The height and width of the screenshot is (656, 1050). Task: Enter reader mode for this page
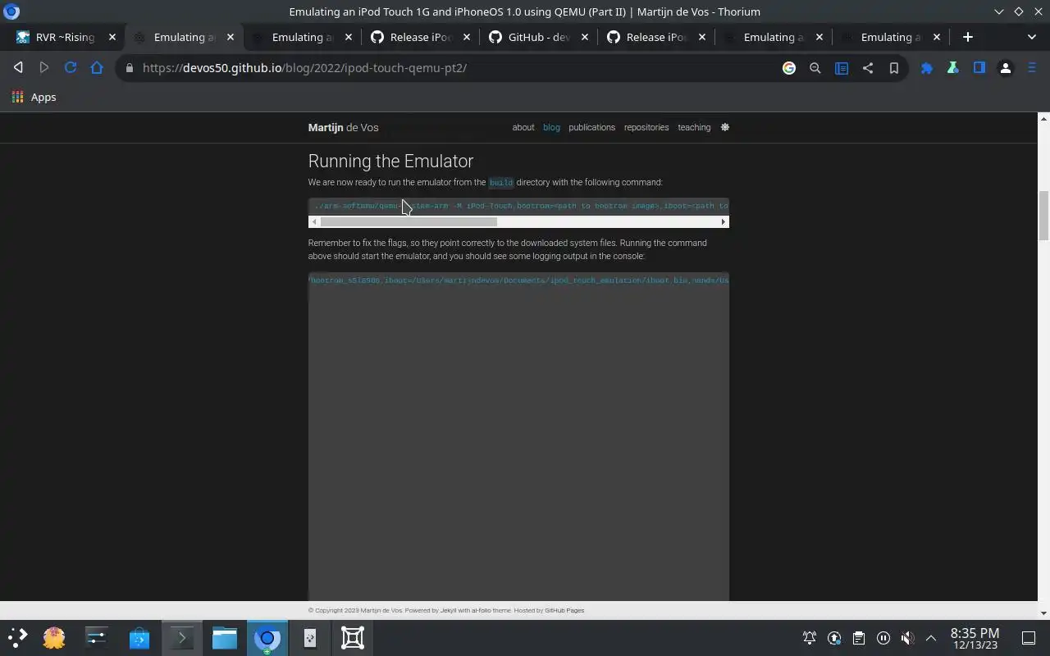(x=842, y=68)
